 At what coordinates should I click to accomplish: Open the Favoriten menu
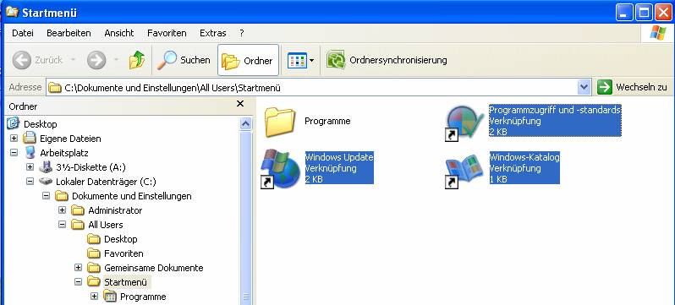pos(167,33)
